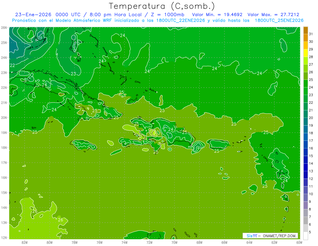
Task: Click the "12N" latitude axis label
Action: point(4,238)
